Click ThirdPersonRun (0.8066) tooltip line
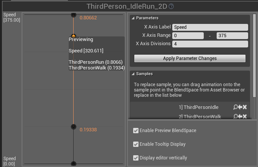 [96, 62]
